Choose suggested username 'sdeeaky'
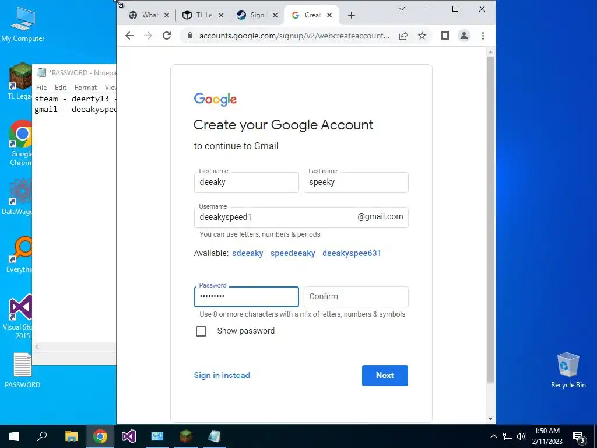This screenshot has height=448, width=597. click(x=247, y=253)
